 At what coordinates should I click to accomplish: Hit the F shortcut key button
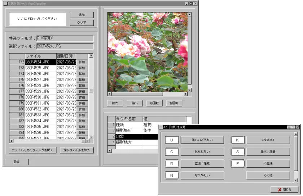(238, 164)
